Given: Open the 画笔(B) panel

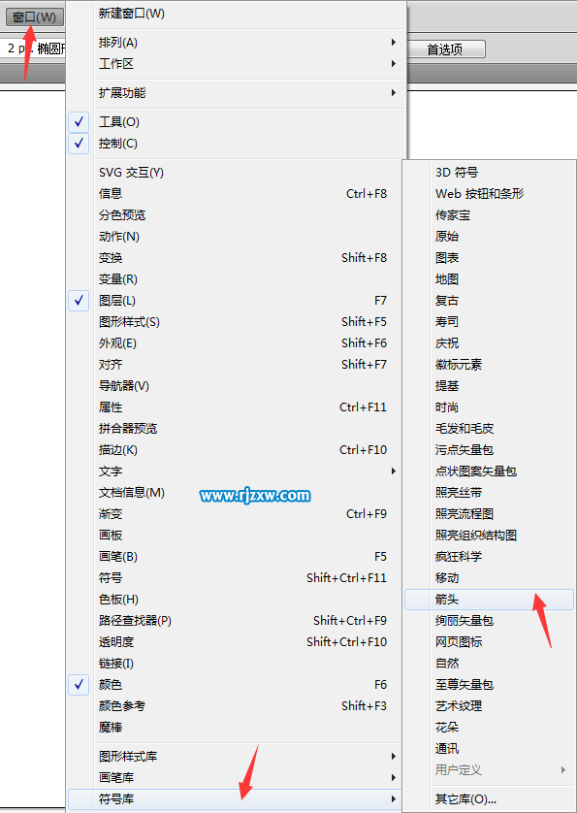Looking at the screenshot, I should [236, 556].
